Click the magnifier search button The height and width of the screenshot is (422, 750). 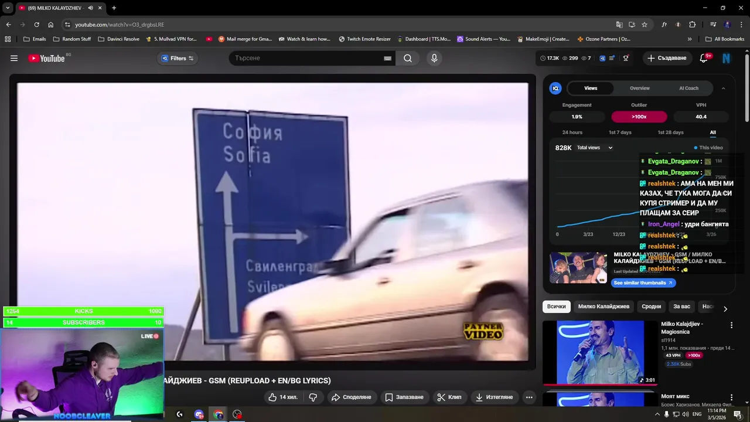408,58
